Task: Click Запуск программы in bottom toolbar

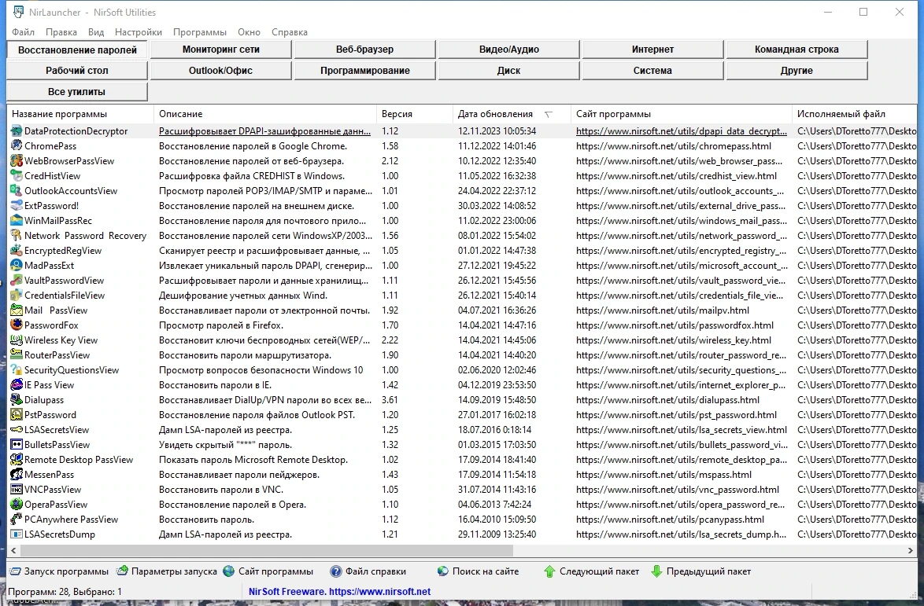Action: click(x=59, y=571)
